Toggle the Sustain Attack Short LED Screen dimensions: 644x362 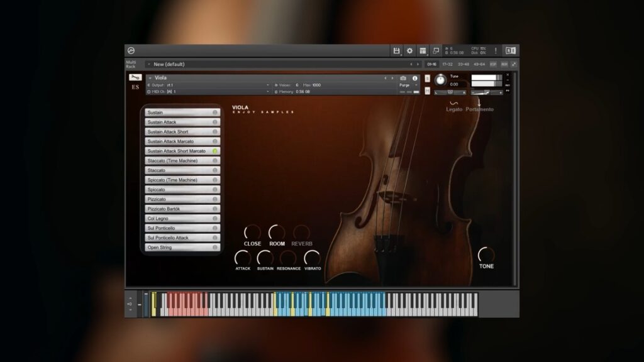pos(215,132)
